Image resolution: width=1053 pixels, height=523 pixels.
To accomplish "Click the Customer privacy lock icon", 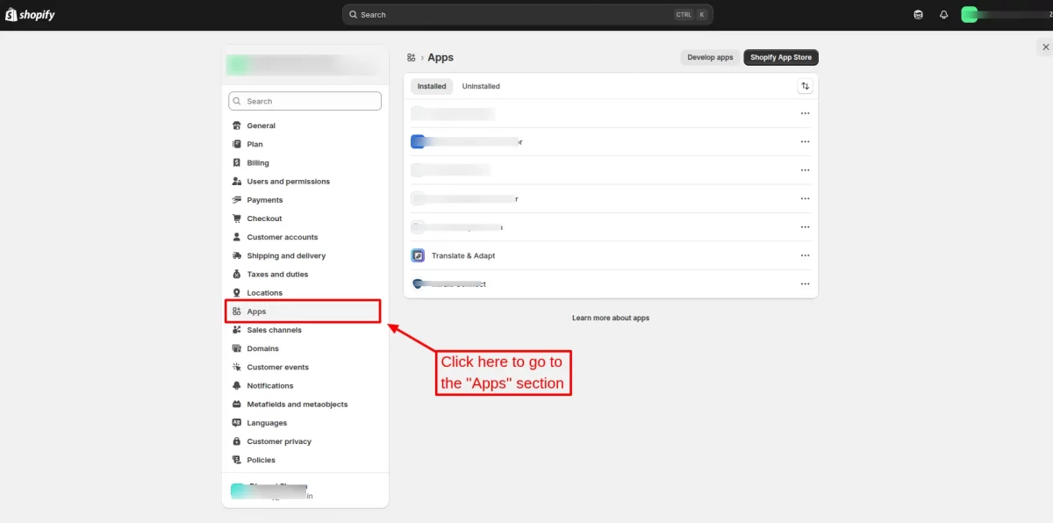I will click(x=237, y=441).
